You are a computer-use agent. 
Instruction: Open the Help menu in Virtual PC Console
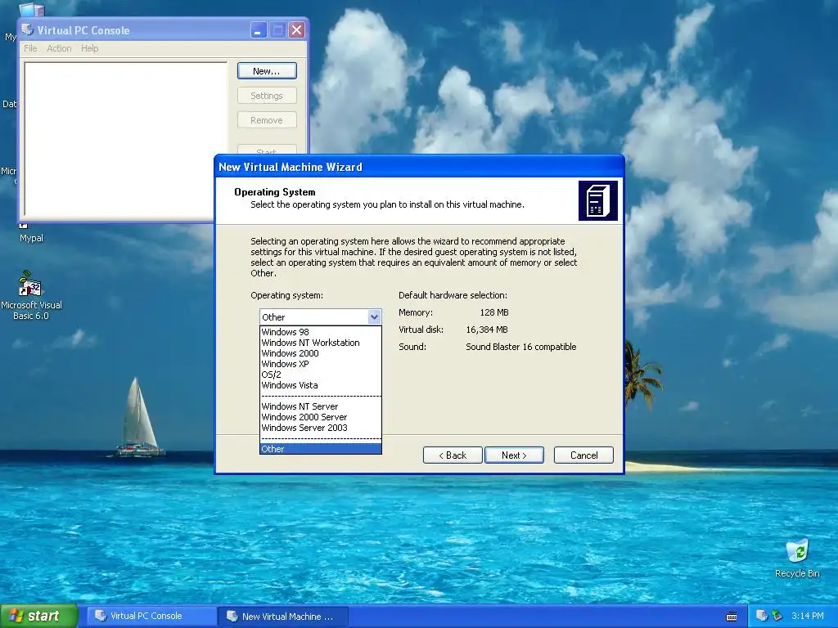tap(90, 48)
